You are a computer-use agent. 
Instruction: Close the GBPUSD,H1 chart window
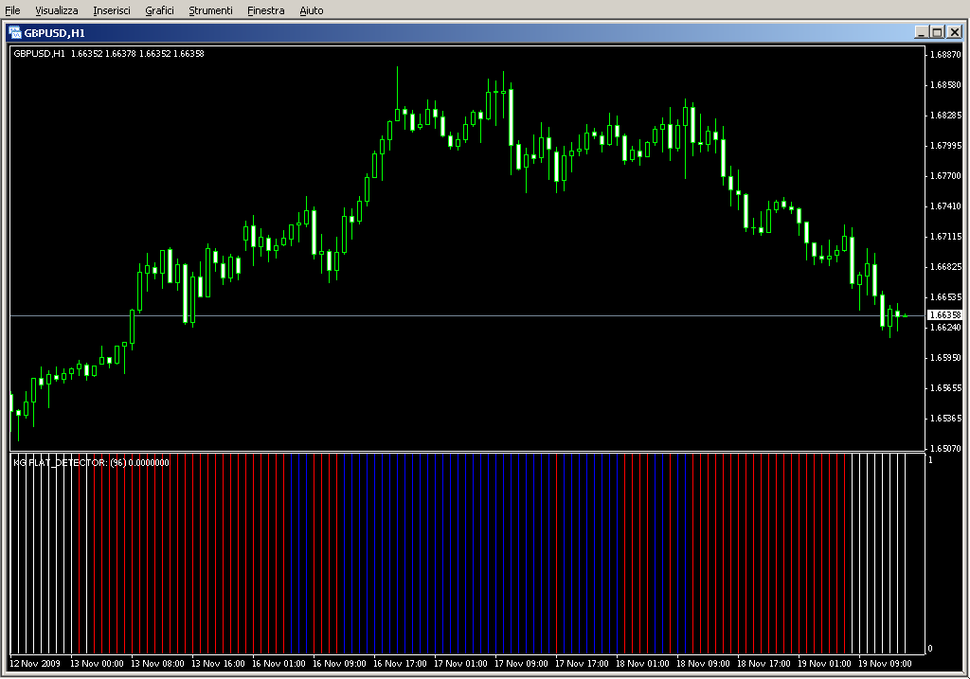click(x=955, y=32)
